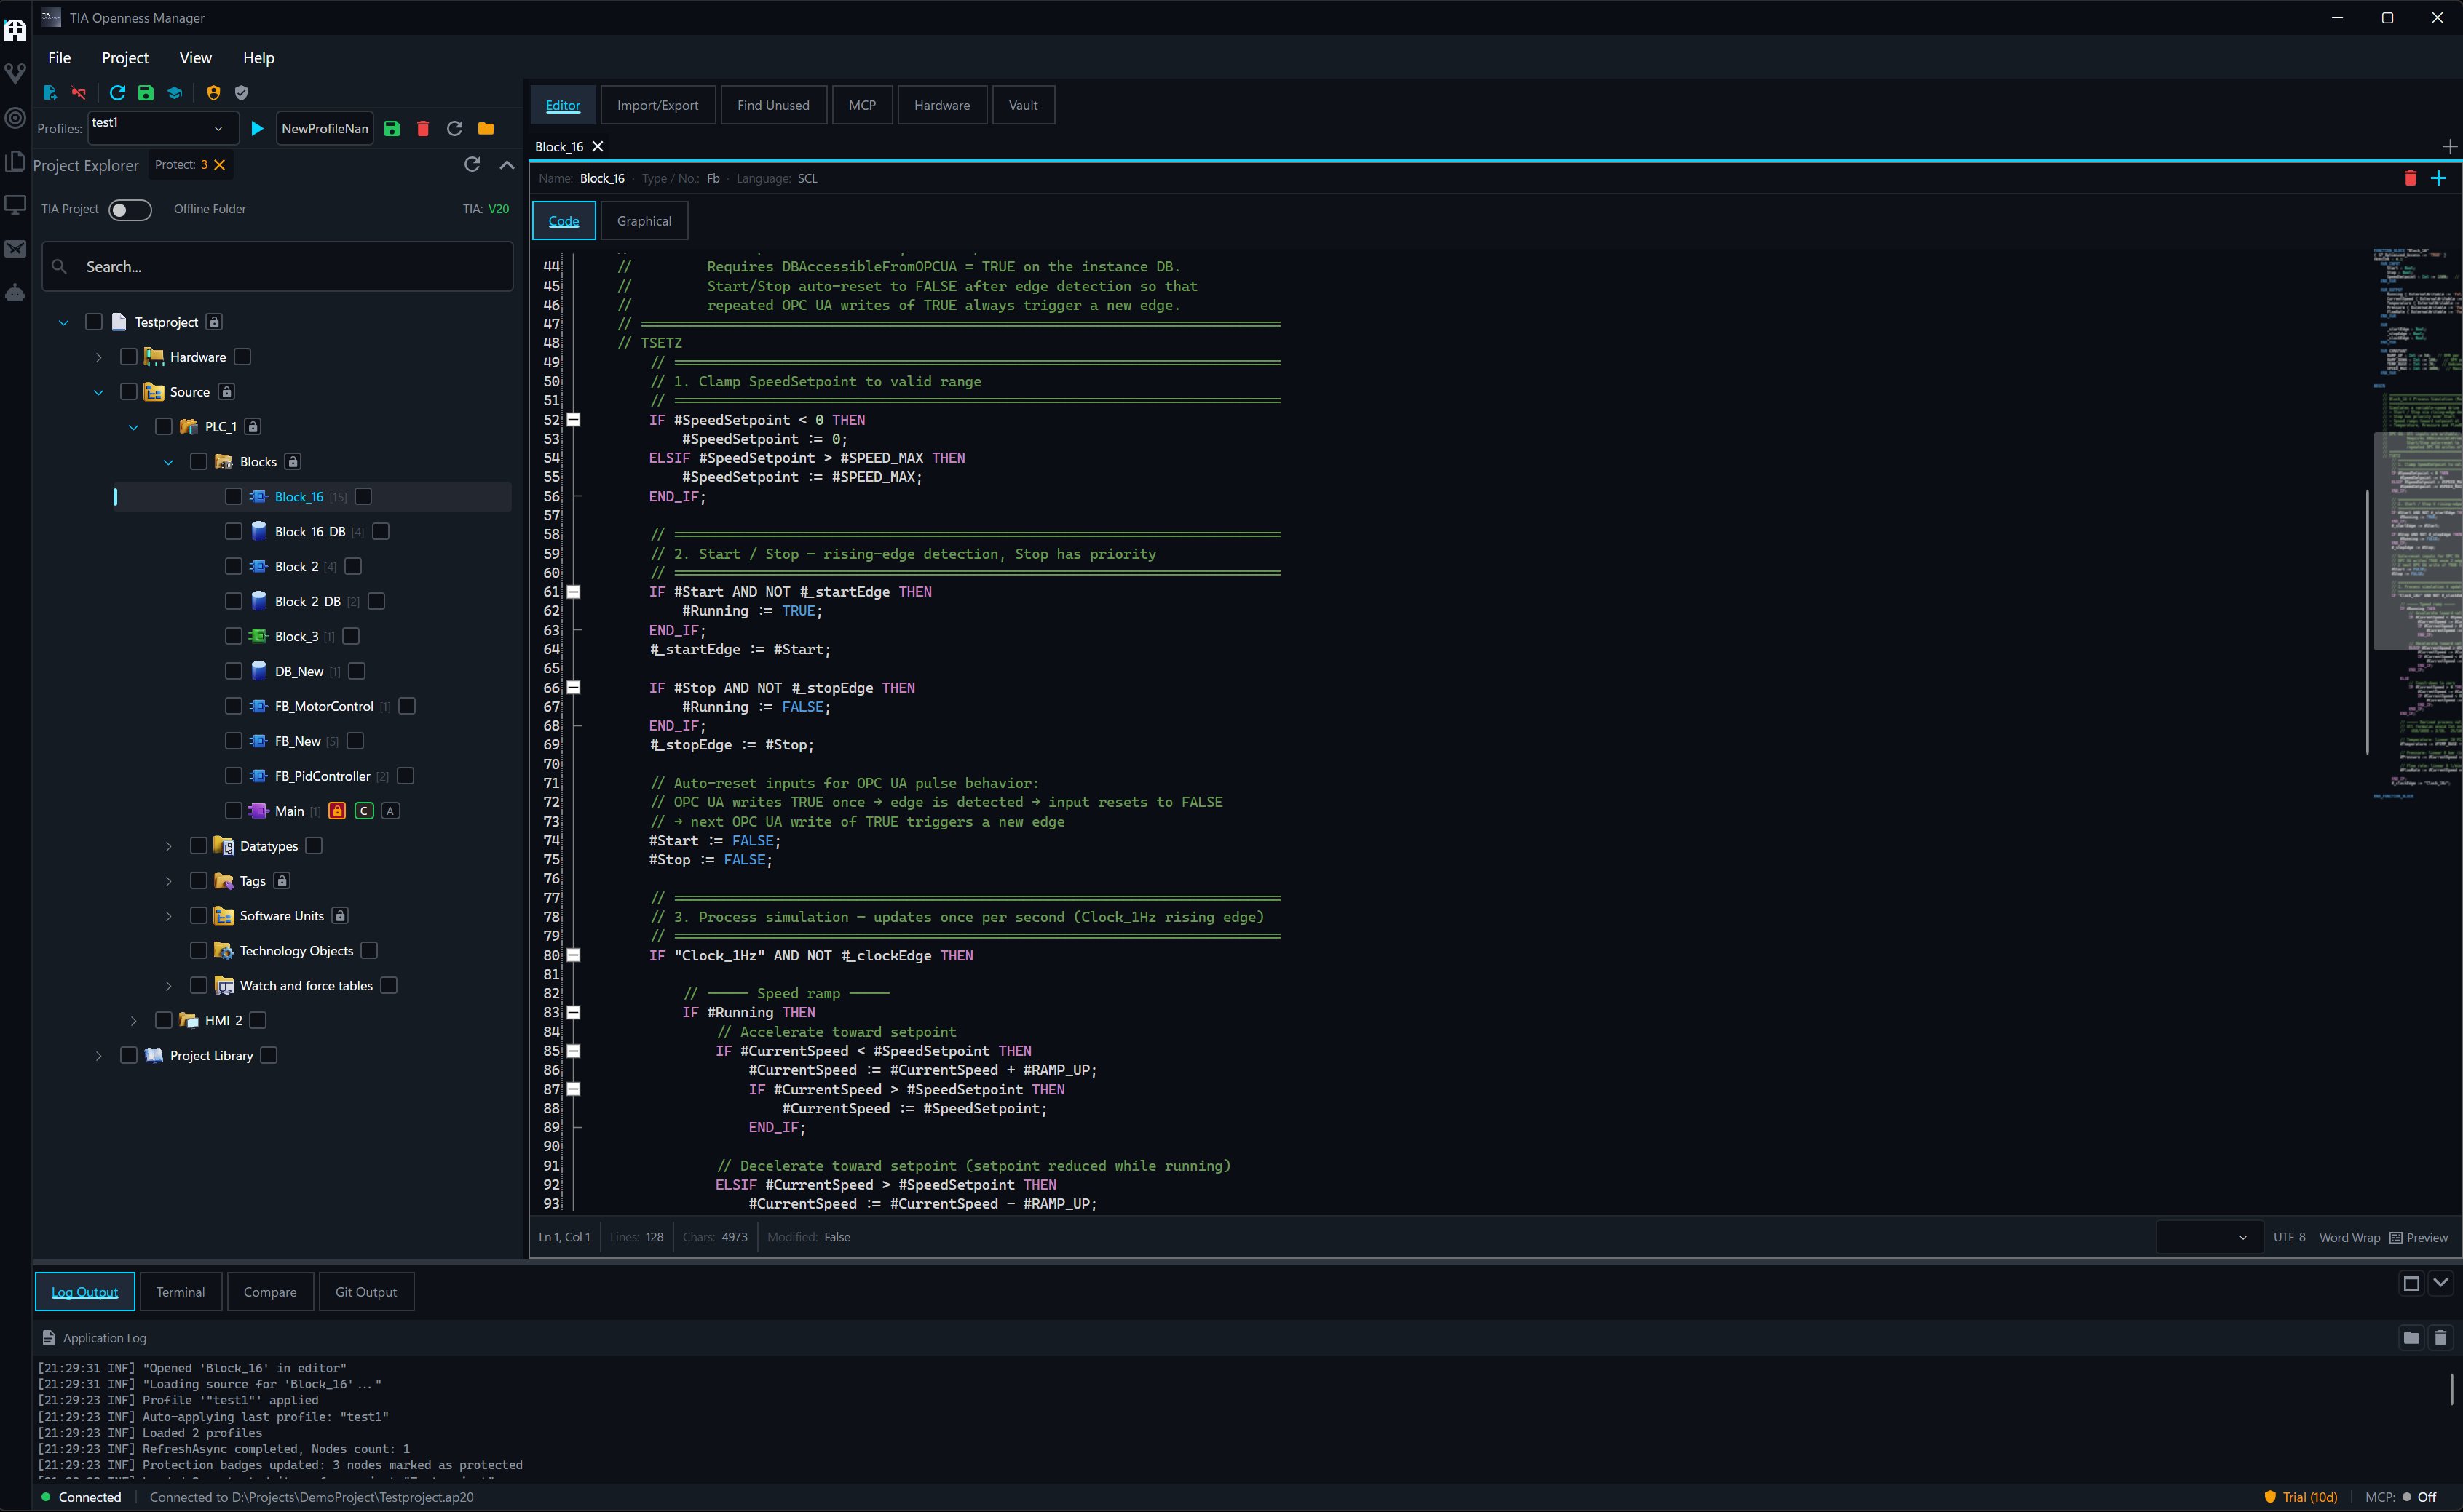The height and width of the screenshot is (1512, 2463).
Task: Collapse the Blocks tree node
Action: [x=169, y=461]
